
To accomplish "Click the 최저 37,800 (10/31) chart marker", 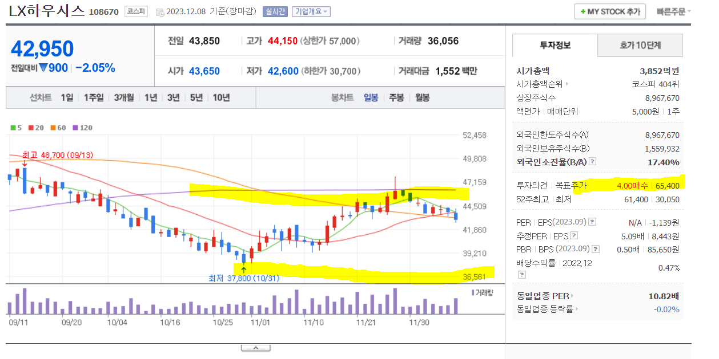I will (244, 278).
